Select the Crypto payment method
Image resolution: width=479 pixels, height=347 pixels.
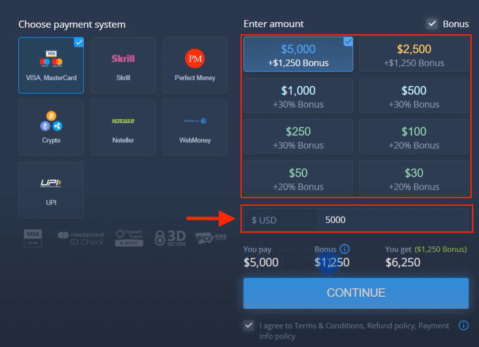tap(51, 128)
